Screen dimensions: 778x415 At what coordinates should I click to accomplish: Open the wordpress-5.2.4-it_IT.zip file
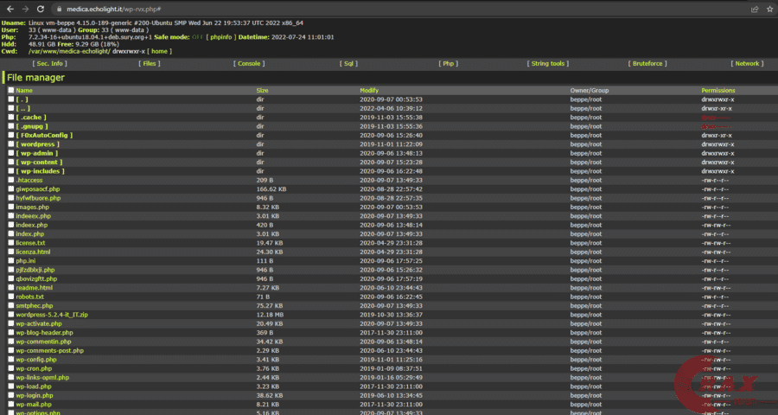pos(52,315)
